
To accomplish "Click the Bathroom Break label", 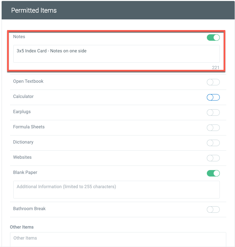I will click(29, 209).
